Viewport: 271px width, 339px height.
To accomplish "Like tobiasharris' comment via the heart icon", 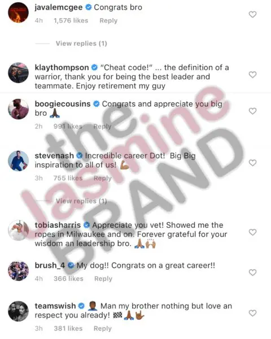I will pyautogui.click(x=252, y=232).
